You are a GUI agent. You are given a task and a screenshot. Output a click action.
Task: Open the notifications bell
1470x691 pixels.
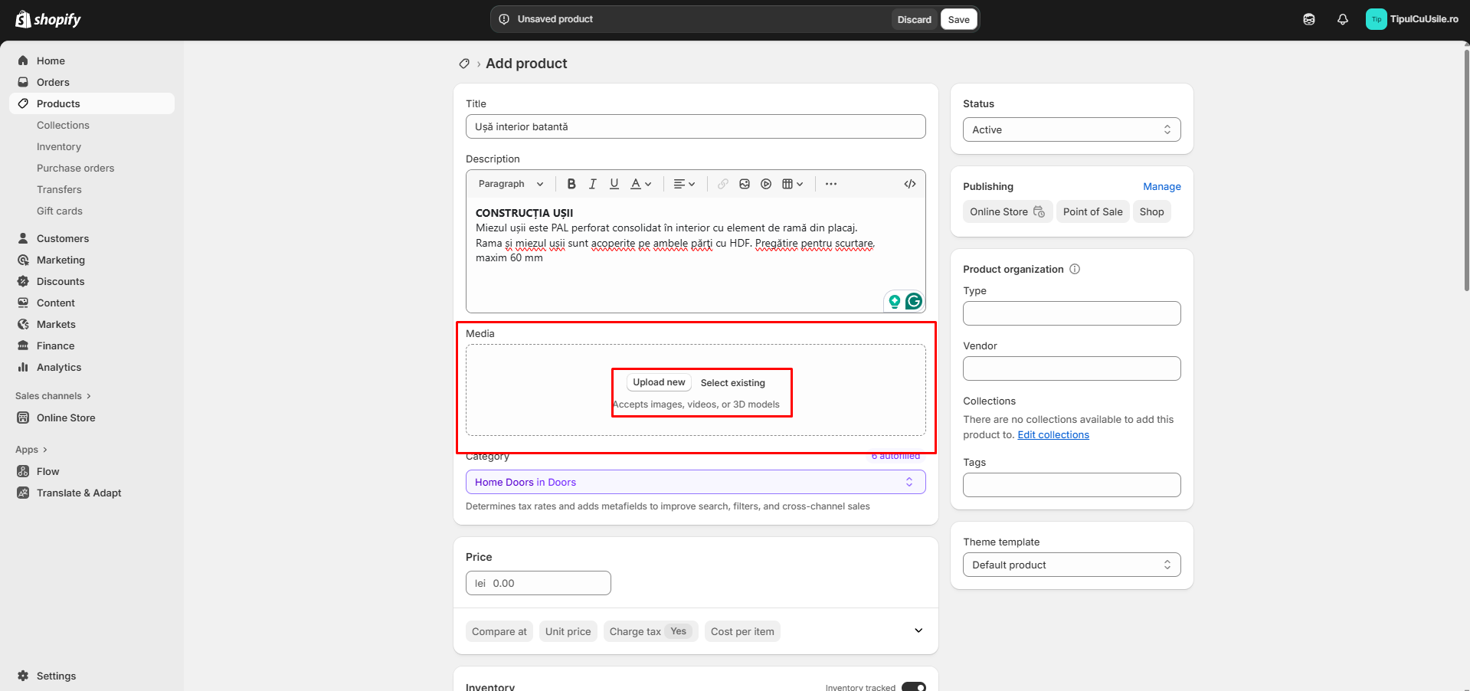pos(1342,20)
